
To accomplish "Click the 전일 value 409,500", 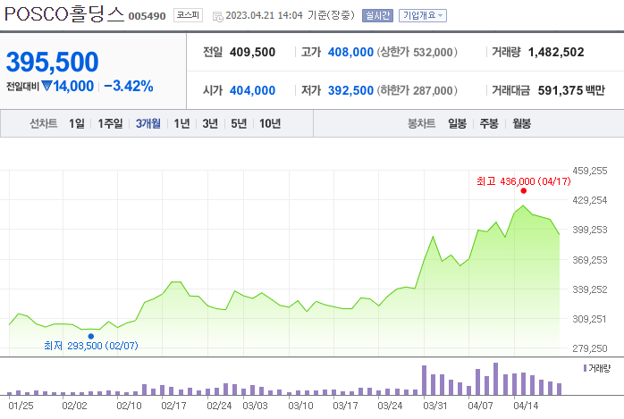I will [252, 52].
